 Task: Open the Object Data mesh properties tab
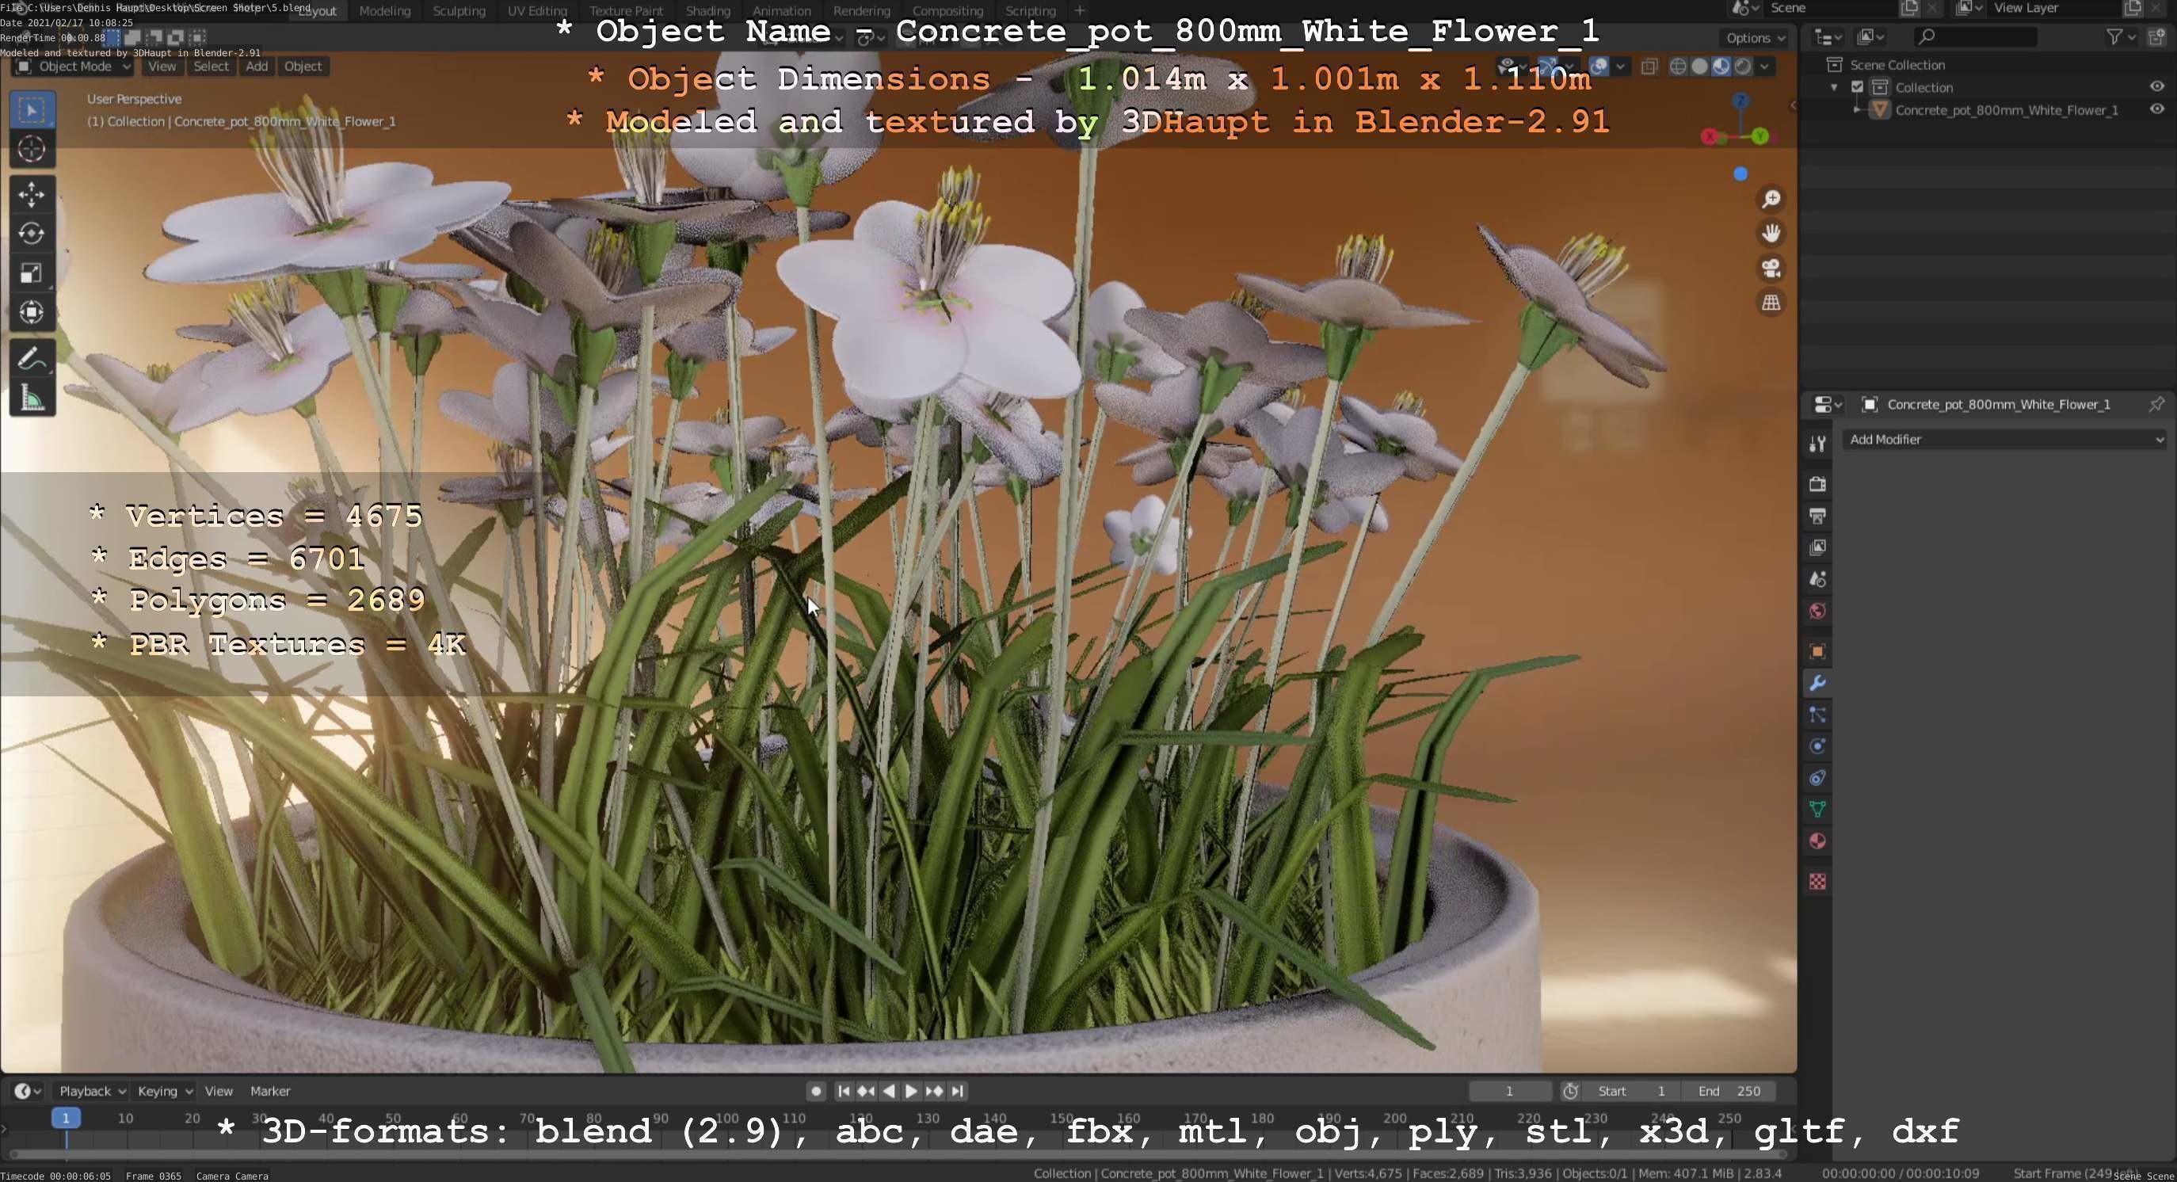pyautogui.click(x=1818, y=810)
